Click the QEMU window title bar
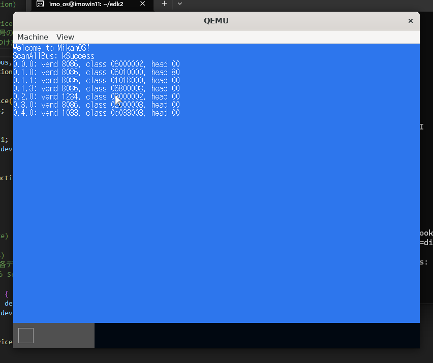 tap(216, 21)
